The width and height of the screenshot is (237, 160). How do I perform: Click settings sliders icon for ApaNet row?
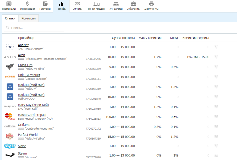(x=216, y=47)
